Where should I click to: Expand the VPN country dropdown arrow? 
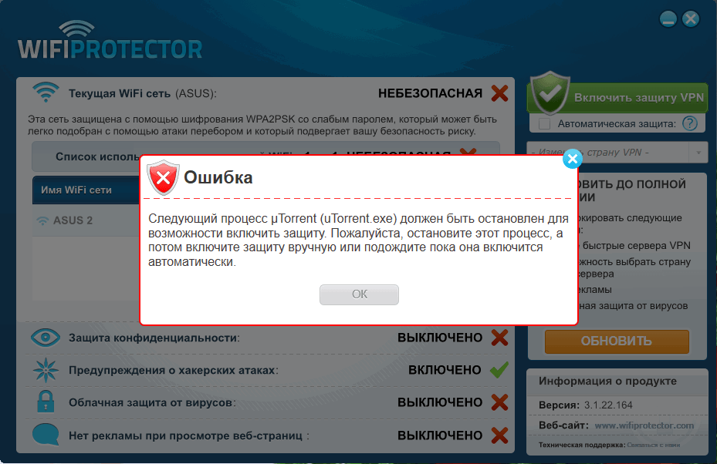pos(698,153)
